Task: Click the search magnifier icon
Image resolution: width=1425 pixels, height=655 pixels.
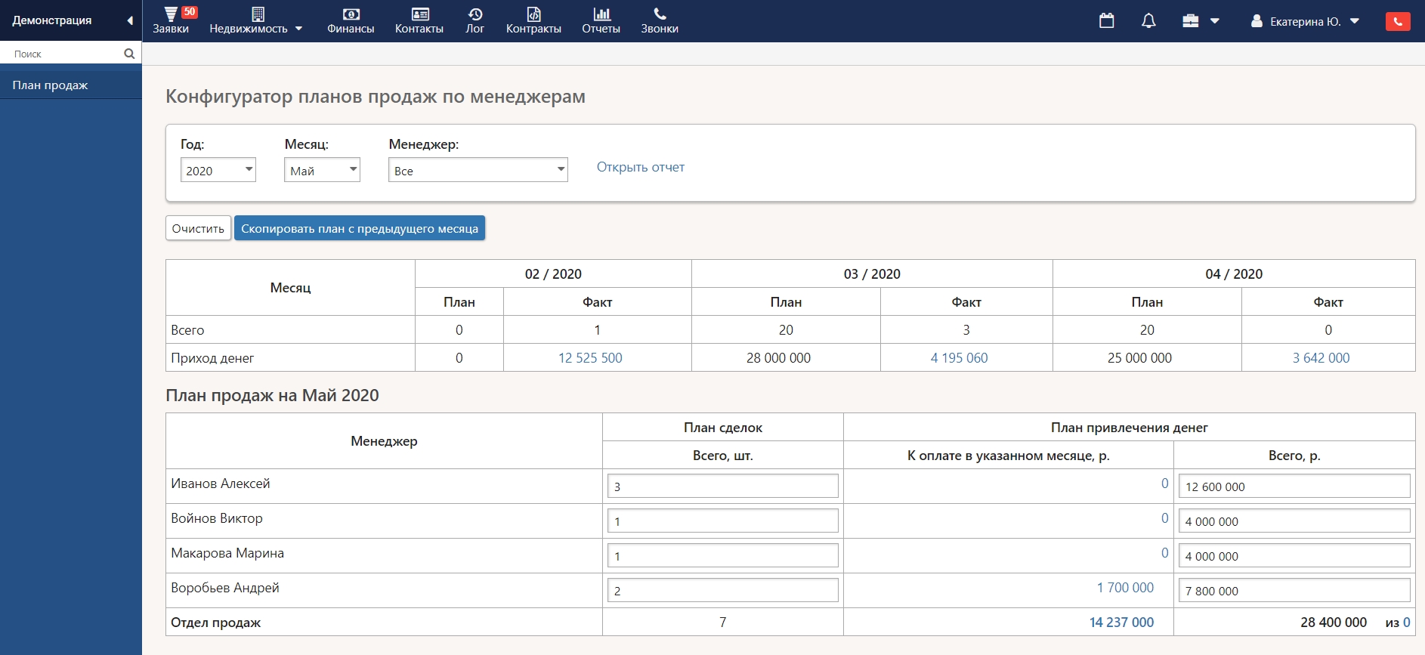Action: [129, 54]
